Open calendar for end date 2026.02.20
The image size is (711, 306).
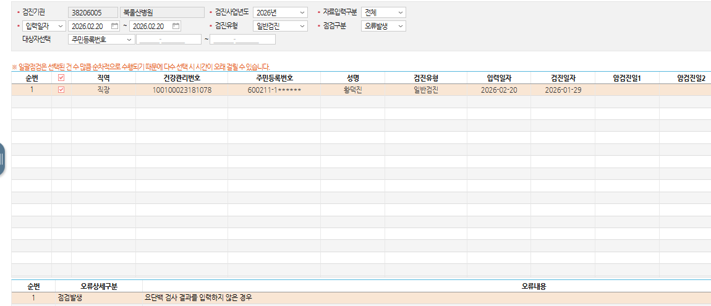176,26
